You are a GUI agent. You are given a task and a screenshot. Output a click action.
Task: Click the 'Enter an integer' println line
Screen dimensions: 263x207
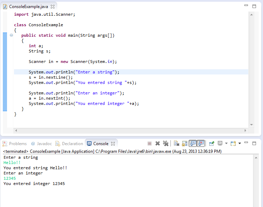click(76, 93)
